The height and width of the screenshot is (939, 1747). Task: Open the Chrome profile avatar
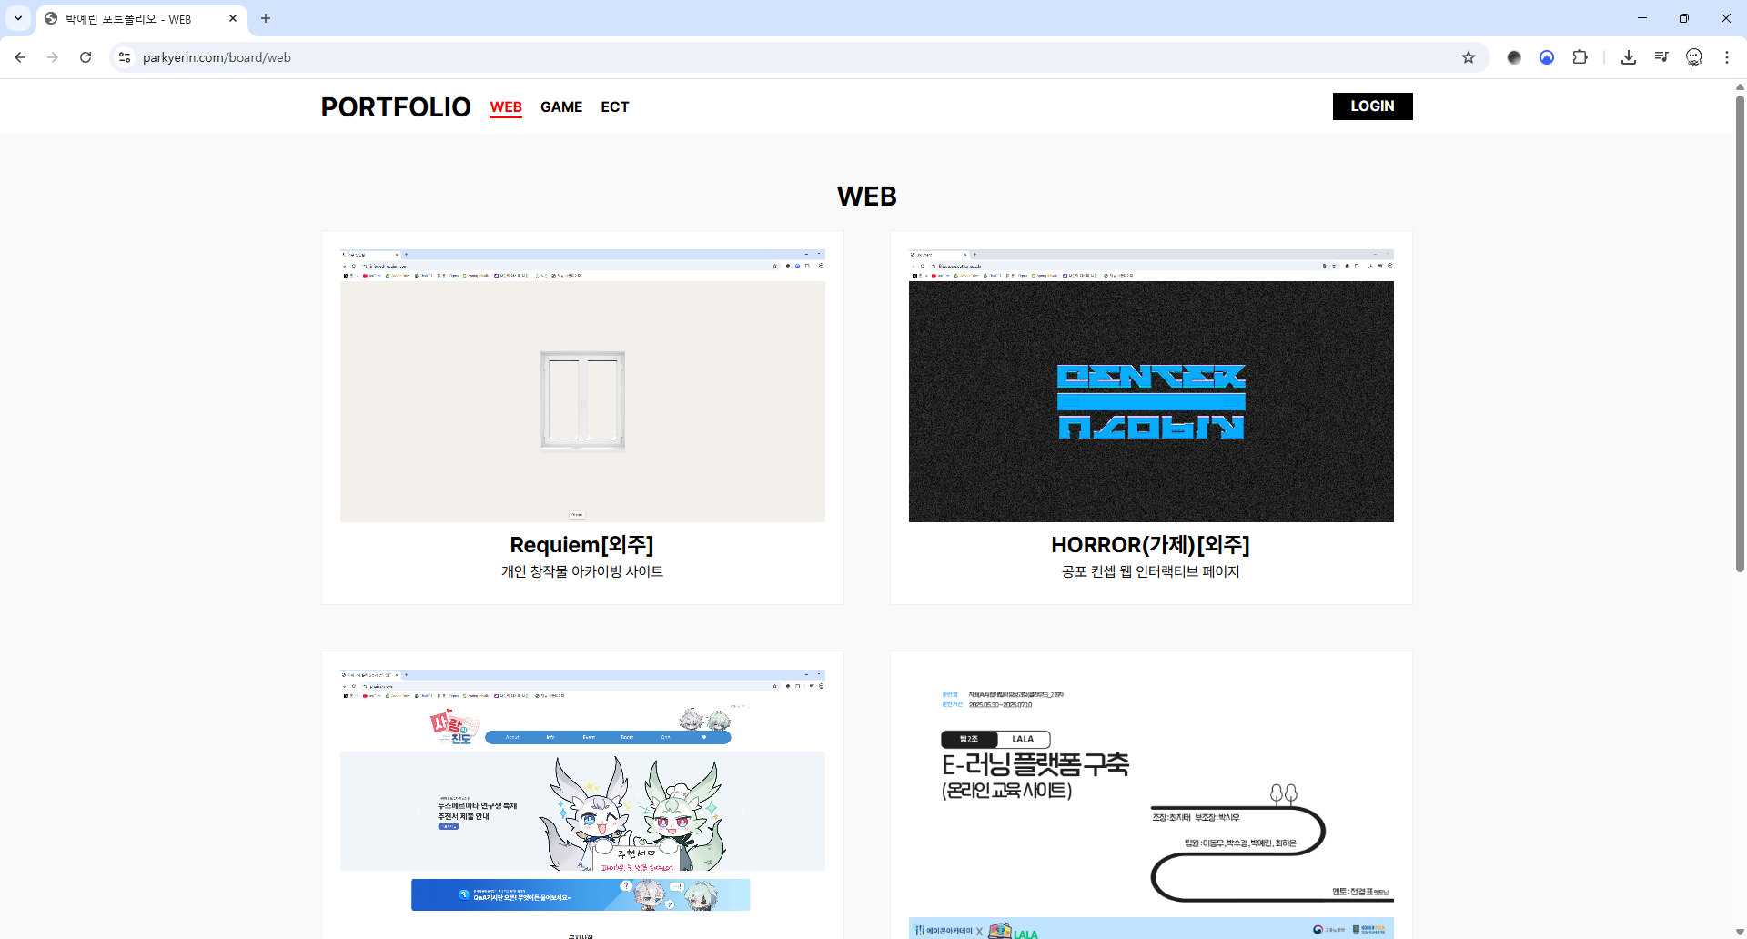[1693, 57]
